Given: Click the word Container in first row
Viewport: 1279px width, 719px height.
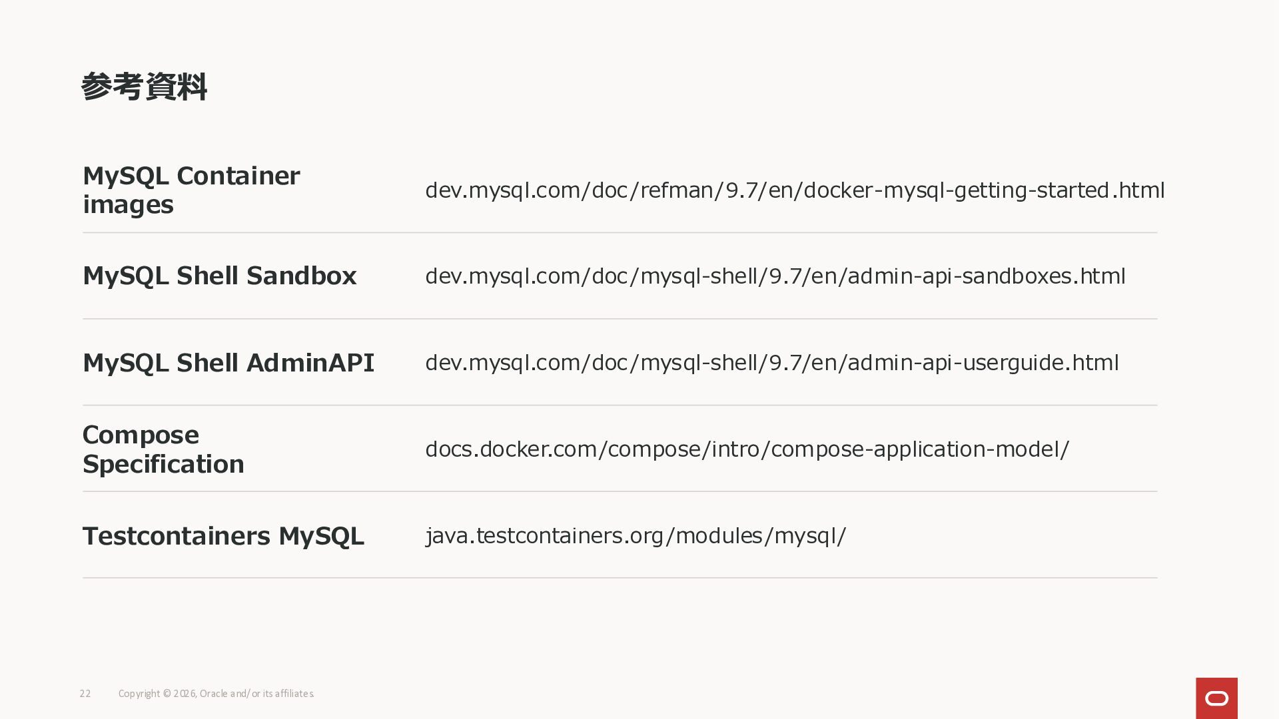Looking at the screenshot, I should tap(238, 176).
